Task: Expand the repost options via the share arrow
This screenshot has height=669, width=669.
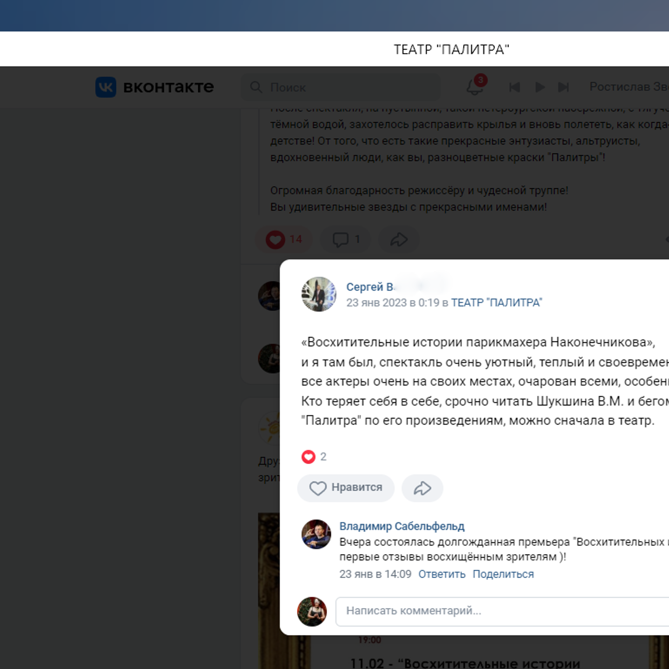Action: click(398, 239)
